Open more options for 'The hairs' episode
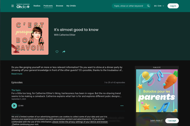Viewport: 190px width, 126px height. pyautogui.click(x=122, y=106)
